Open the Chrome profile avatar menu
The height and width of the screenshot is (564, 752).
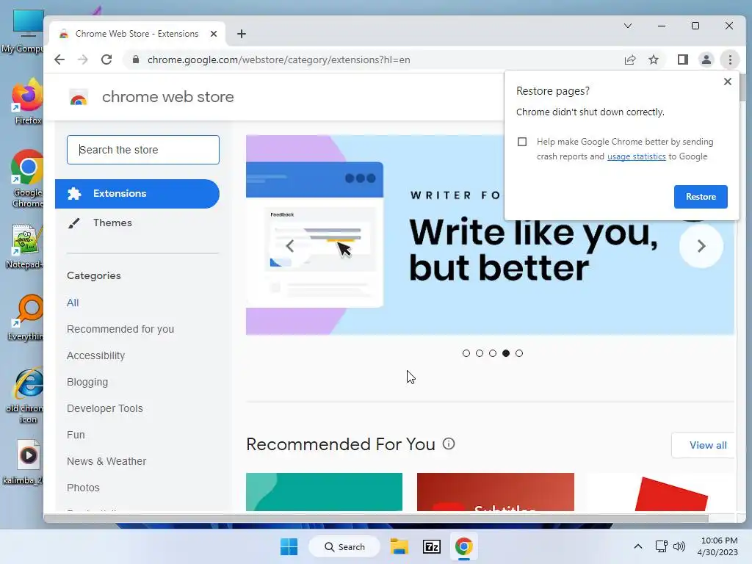[706, 59]
